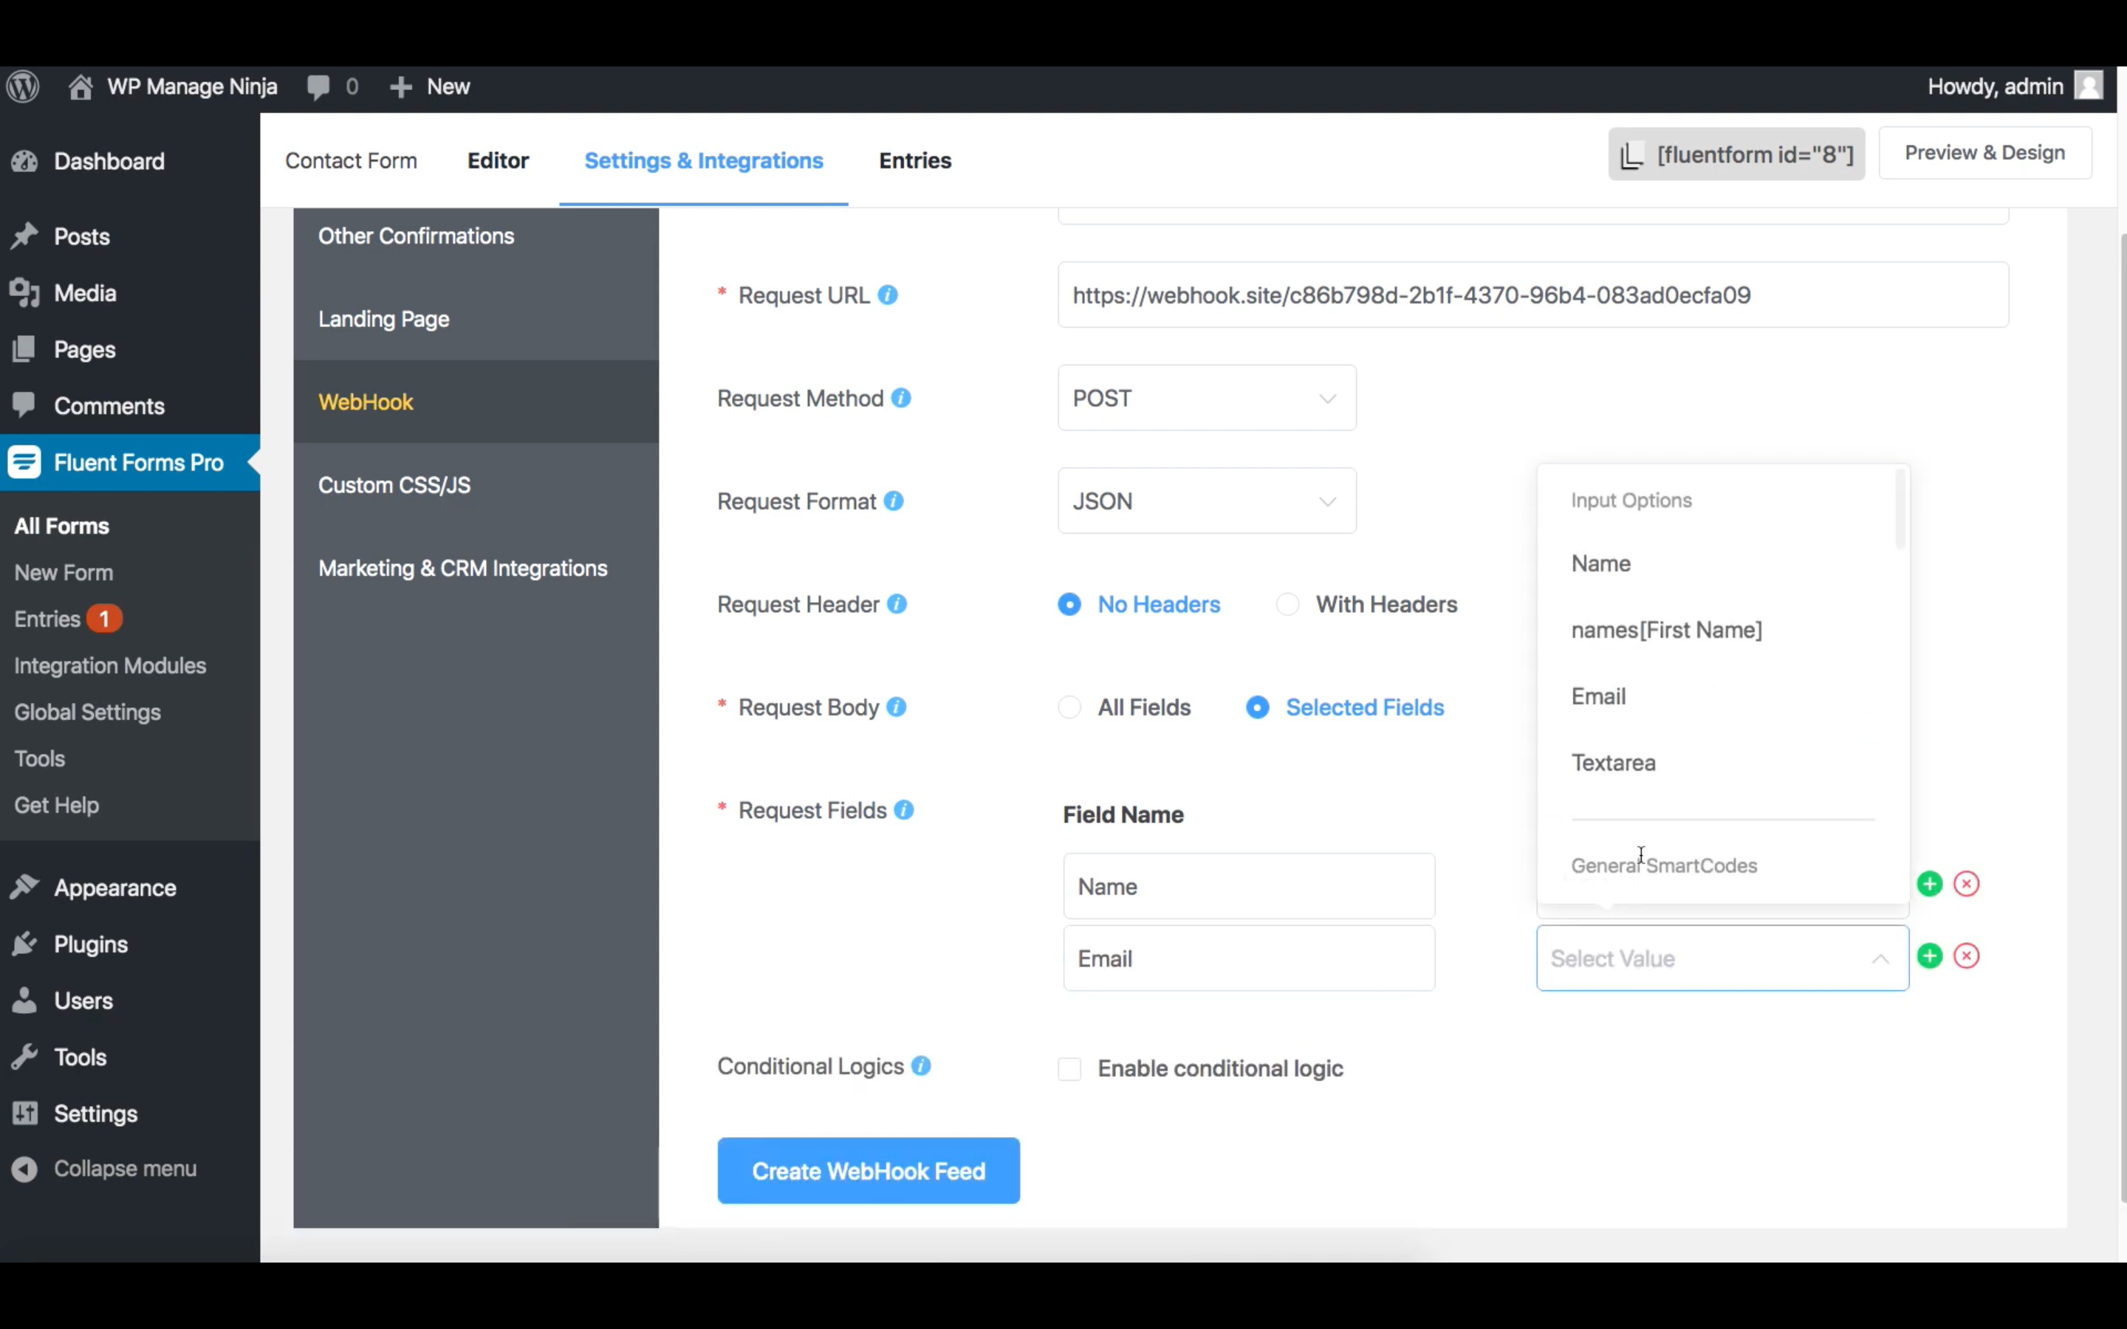
Task: Click the Tools wrench icon
Action: pos(24,1057)
